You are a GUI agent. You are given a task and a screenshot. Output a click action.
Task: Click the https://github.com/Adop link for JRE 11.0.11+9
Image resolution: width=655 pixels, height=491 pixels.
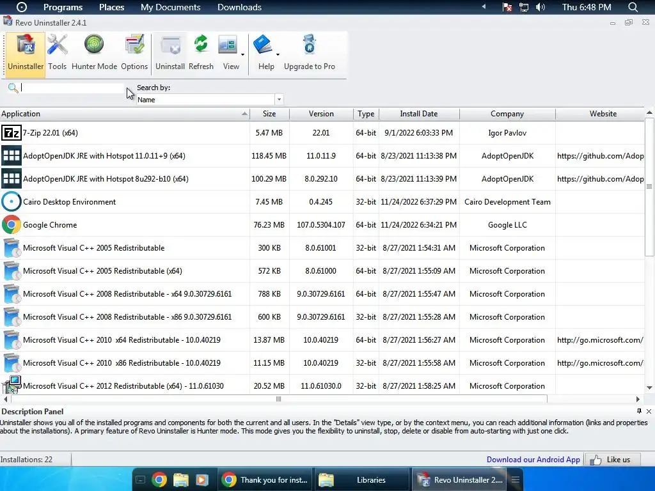pyautogui.click(x=600, y=156)
